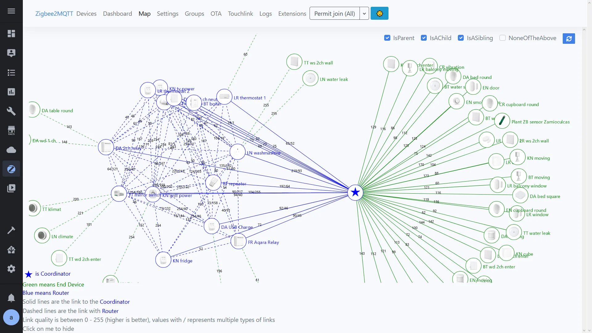
Task: Select the coordinator star node
Action: [355, 192]
